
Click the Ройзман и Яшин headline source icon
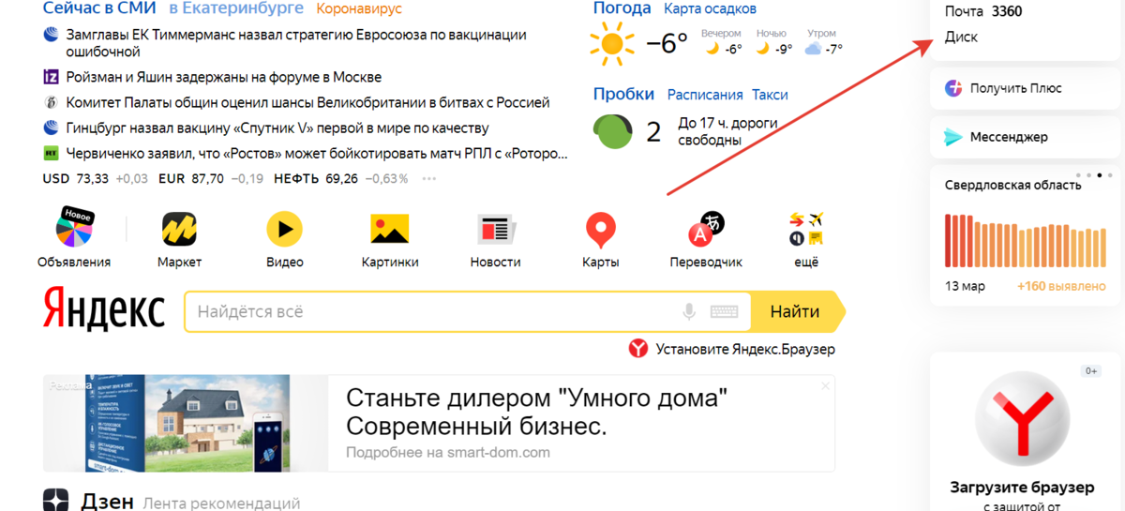(52, 77)
